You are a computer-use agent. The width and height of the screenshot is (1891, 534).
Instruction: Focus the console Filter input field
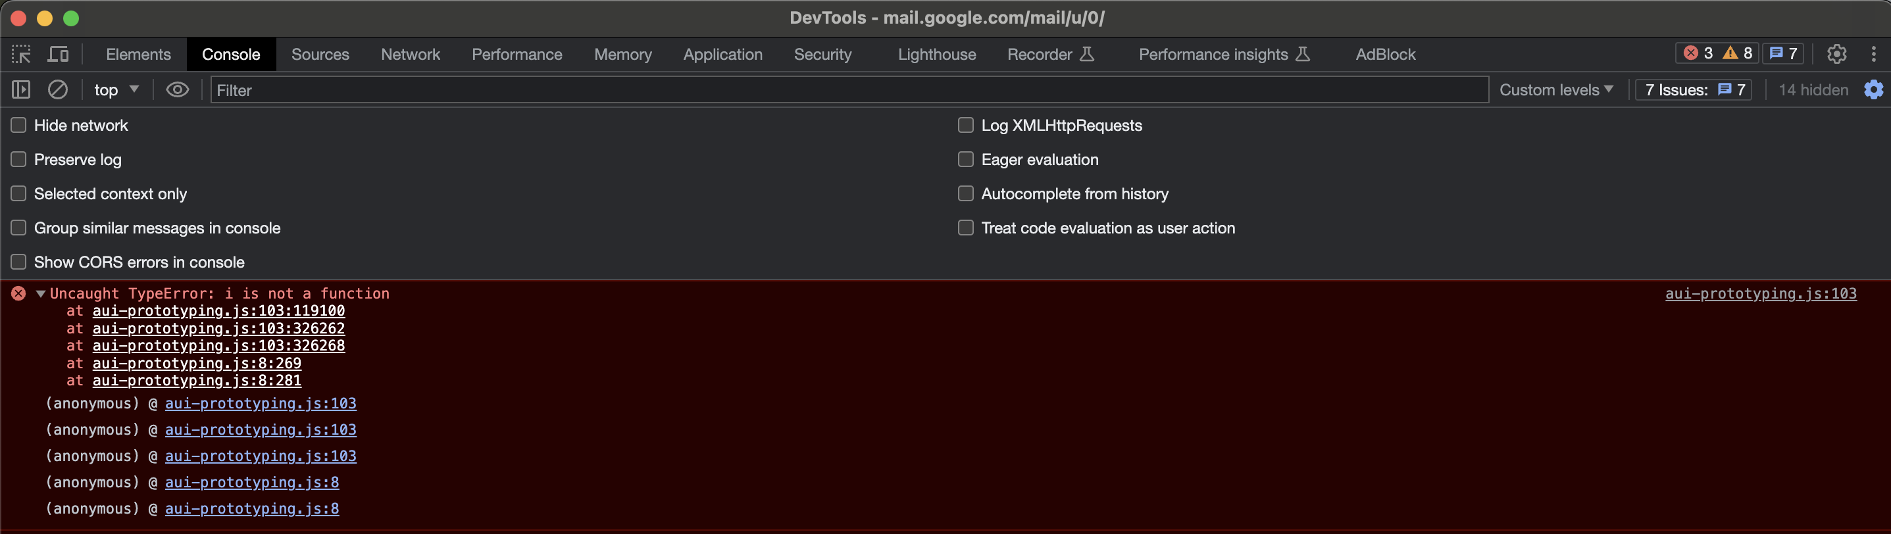coord(849,89)
